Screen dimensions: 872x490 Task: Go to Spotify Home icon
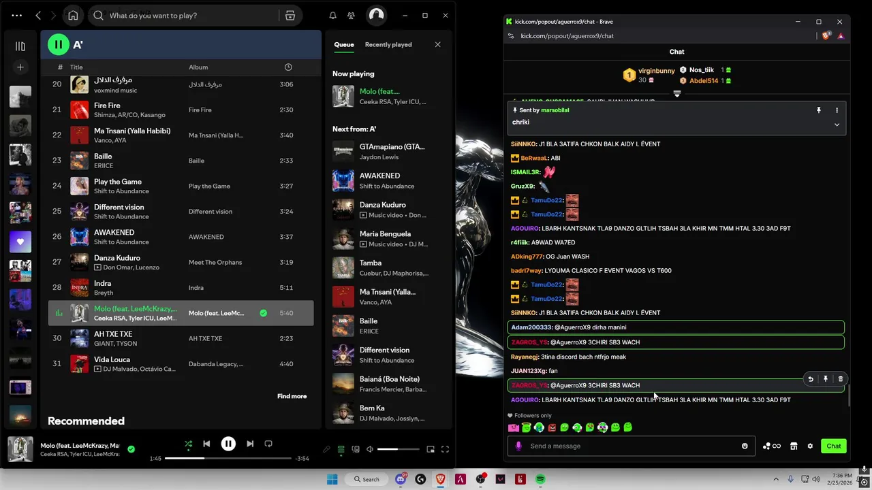coord(73,15)
